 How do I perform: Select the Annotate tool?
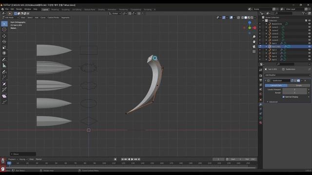pyautogui.click(x=4, y=59)
